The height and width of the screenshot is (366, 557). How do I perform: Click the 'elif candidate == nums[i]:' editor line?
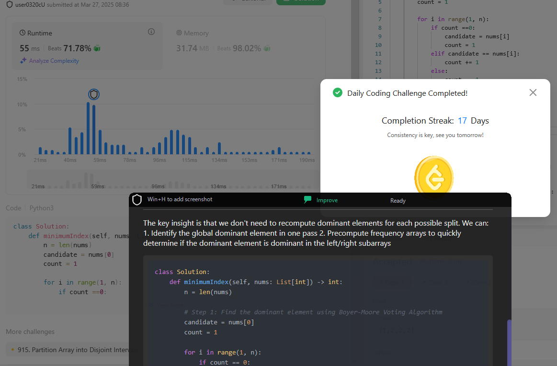[475, 54]
